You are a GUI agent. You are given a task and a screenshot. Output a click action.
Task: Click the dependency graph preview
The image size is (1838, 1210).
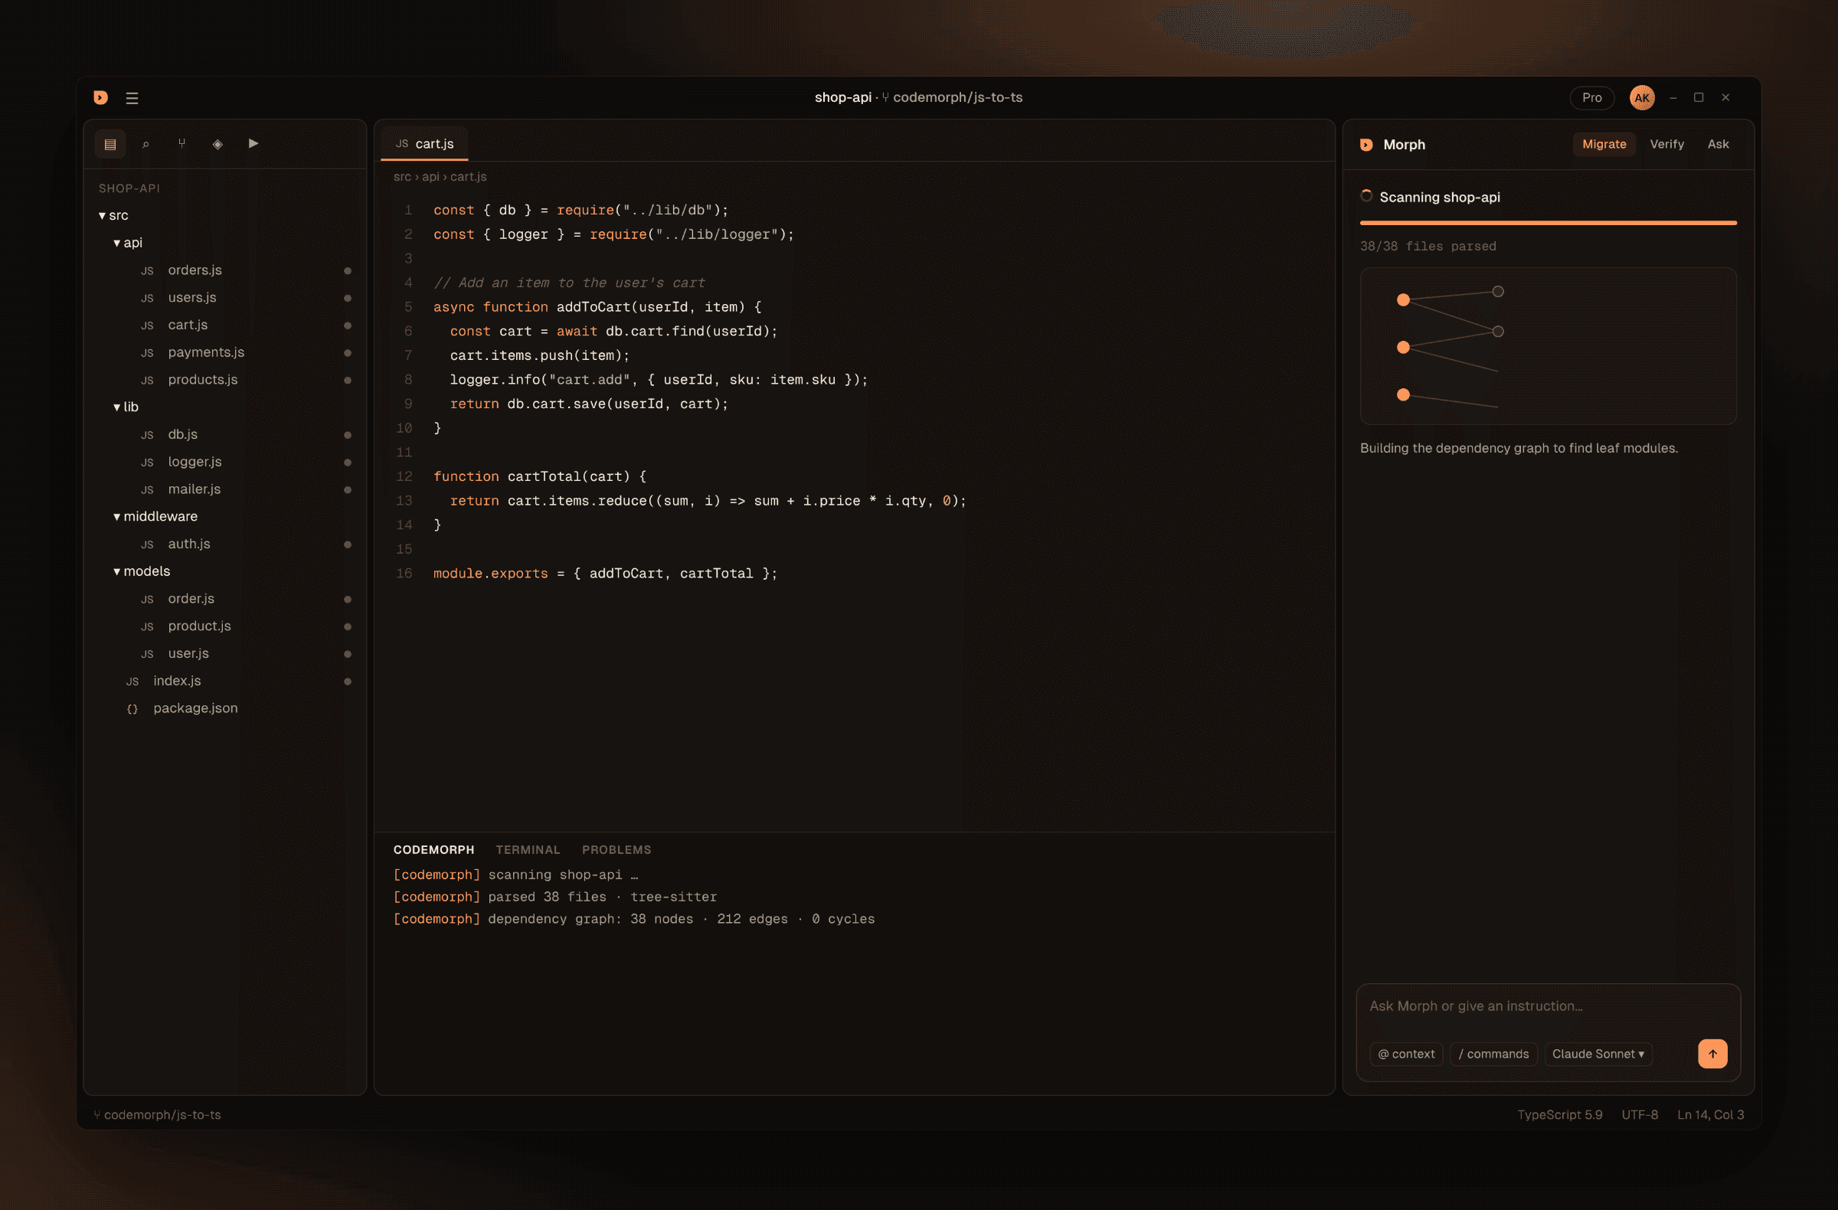pos(1548,346)
